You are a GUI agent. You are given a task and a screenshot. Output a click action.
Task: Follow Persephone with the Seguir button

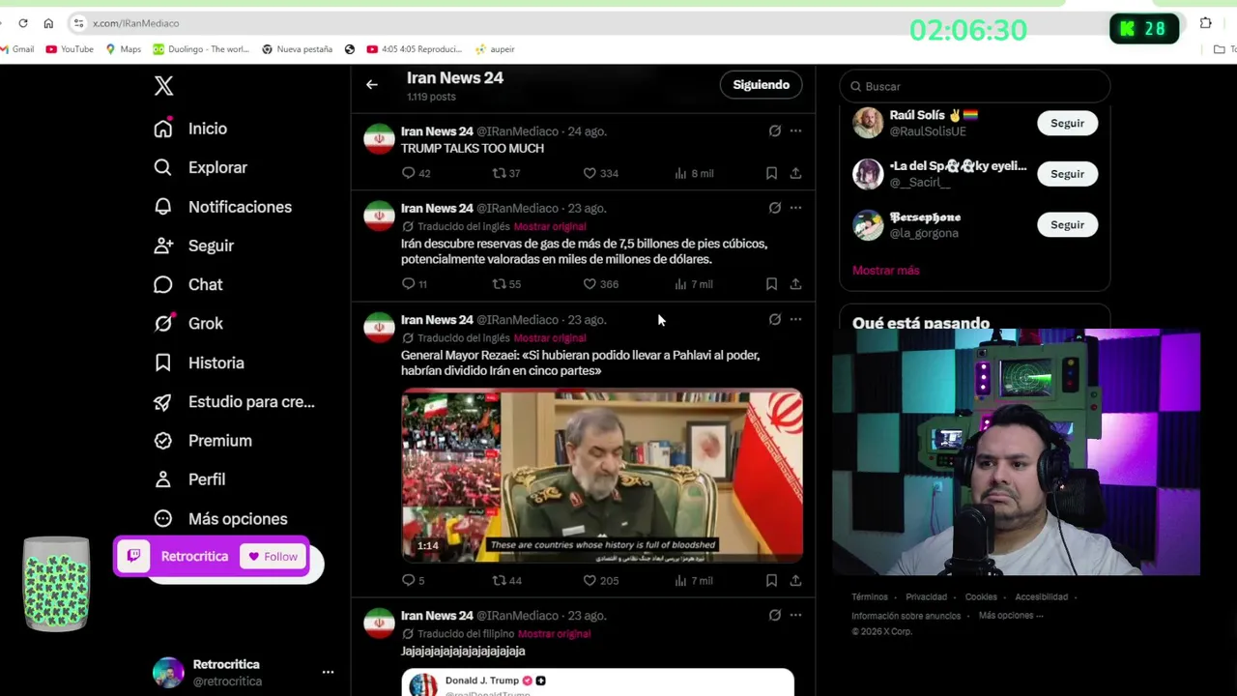(x=1067, y=224)
